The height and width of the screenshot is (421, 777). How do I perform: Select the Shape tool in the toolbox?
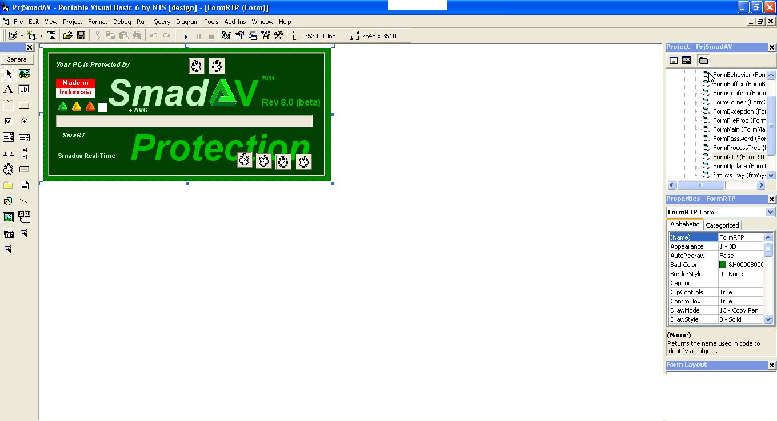[8, 201]
